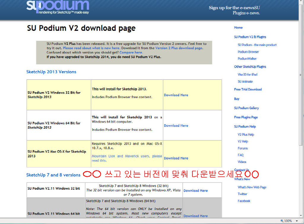Click the SketchUp 7 and 8 versions heading
Screen dimensions: 304x224
pyautogui.click(x=53, y=175)
